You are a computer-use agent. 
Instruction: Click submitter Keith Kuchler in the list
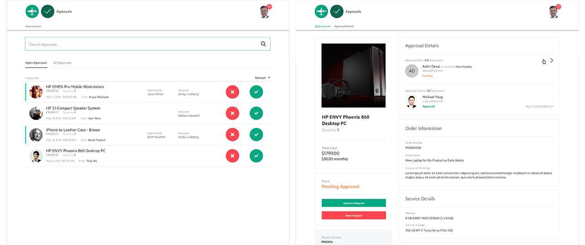(157, 137)
